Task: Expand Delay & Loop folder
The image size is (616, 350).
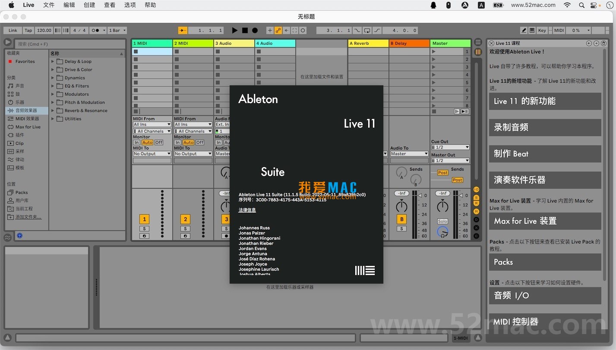Action: (53, 62)
